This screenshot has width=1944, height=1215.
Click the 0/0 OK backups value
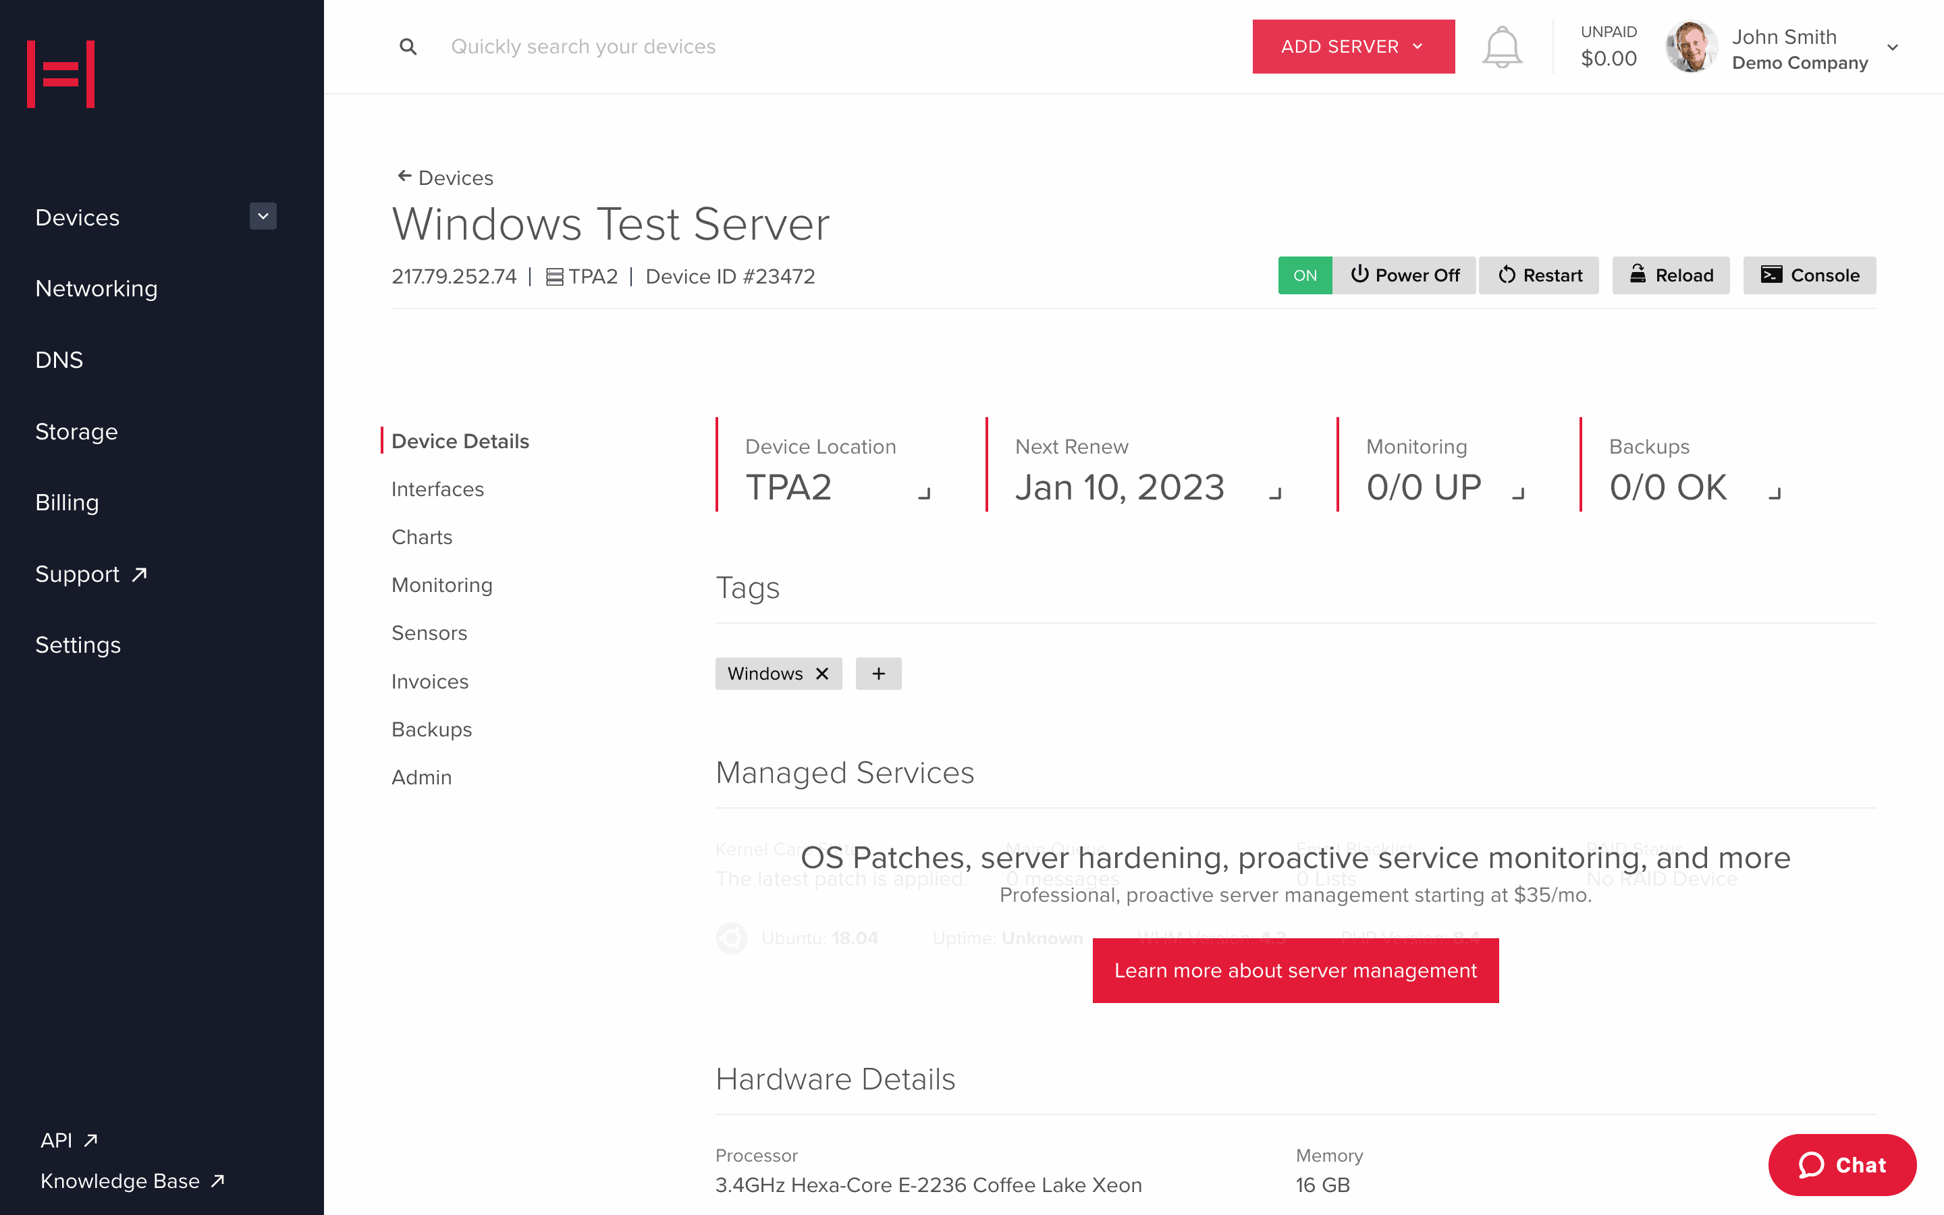tap(1668, 487)
